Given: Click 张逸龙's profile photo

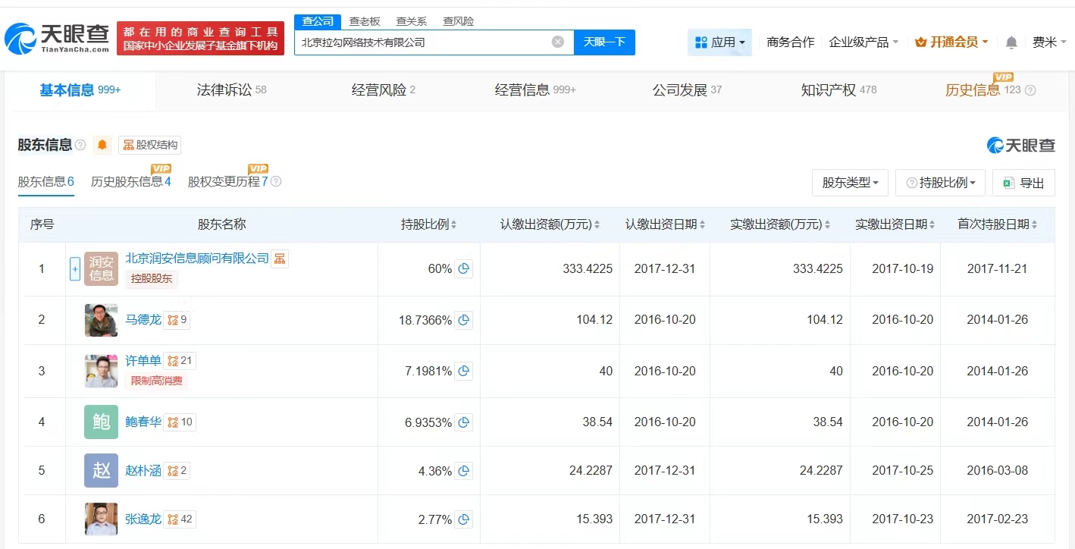Looking at the screenshot, I should coord(101,519).
